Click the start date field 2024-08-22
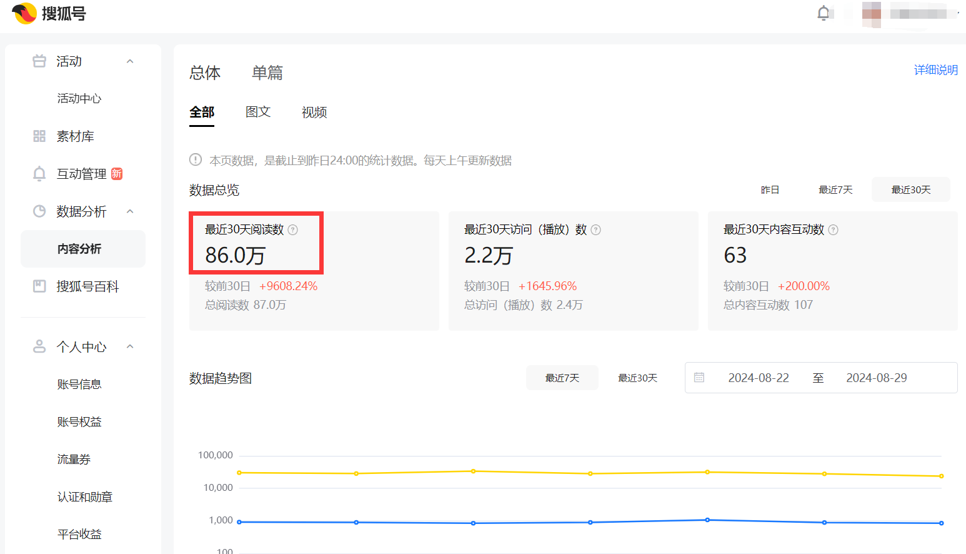The height and width of the screenshot is (554, 966). (x=758, y=378)
